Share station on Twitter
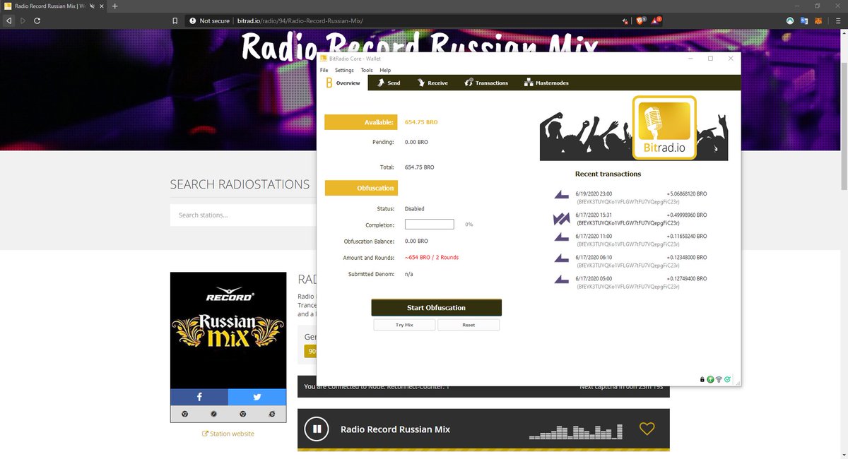Image resolution: width=848 pixels, height=459 pixels. coord(257,397)
